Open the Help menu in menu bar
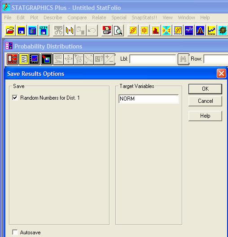The height and width of the screenshot is (237, 228). (205, 18)
